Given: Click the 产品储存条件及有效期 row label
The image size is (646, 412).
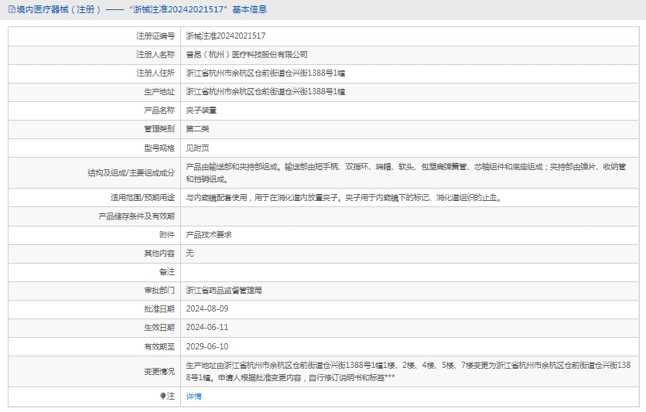Looking at the screenshot, I should point(136,216).
